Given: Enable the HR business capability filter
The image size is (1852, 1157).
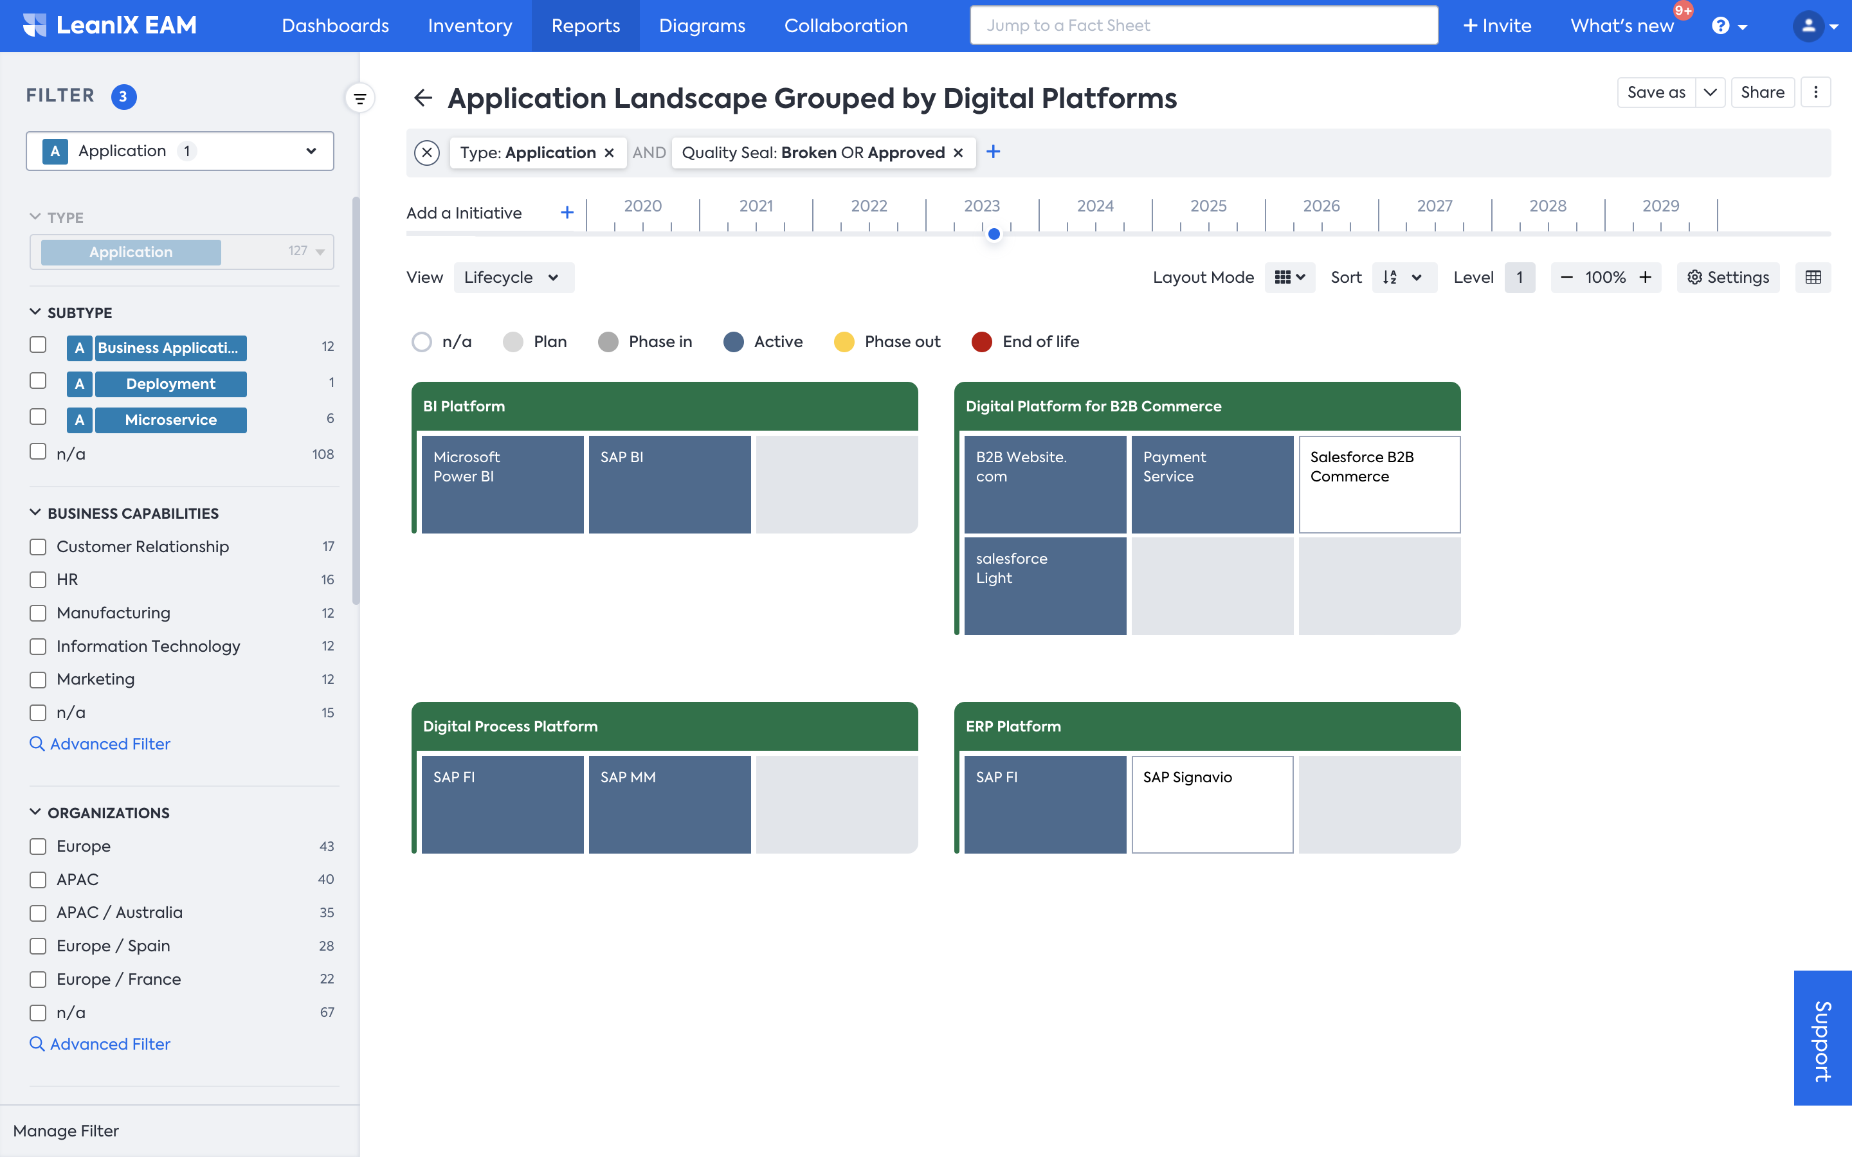Looking at the screenshot, I should 37,580.
